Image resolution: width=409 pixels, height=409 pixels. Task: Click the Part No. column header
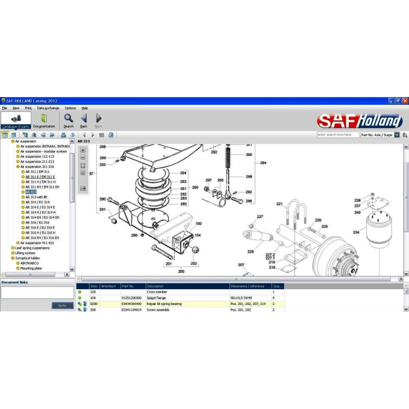(x=133, y=286)
